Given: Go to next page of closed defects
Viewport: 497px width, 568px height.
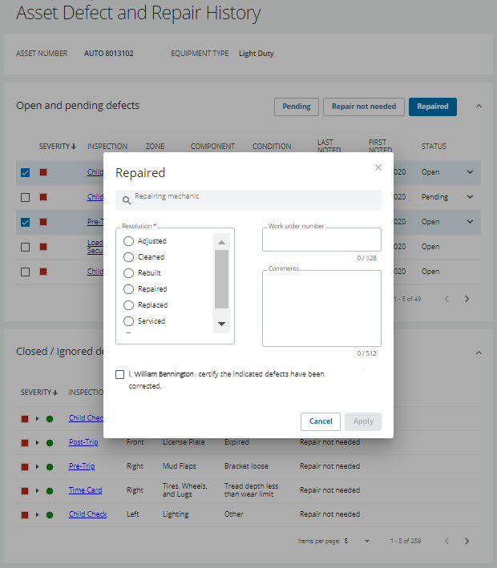Looking at the screenshot, I should (467, 541).
